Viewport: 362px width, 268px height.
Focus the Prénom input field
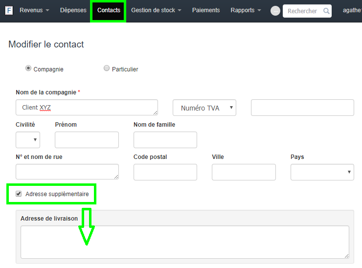click(x=87, y=140)
